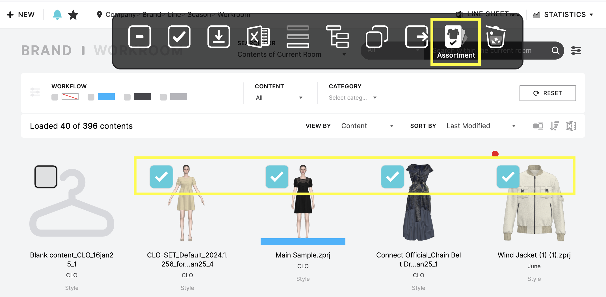Select the blue workflow color swatch
Image resolution: width=606 pixels, height=297 pixels.
pos(106,97)
